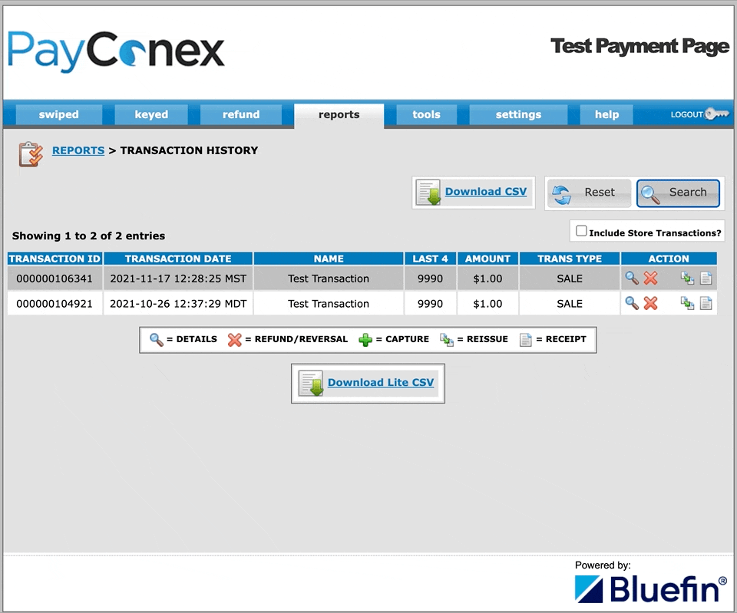The width and height of the screenshot is (737, 613).
Task: Click the Download Lite CSV link
Action: (380, 382)
